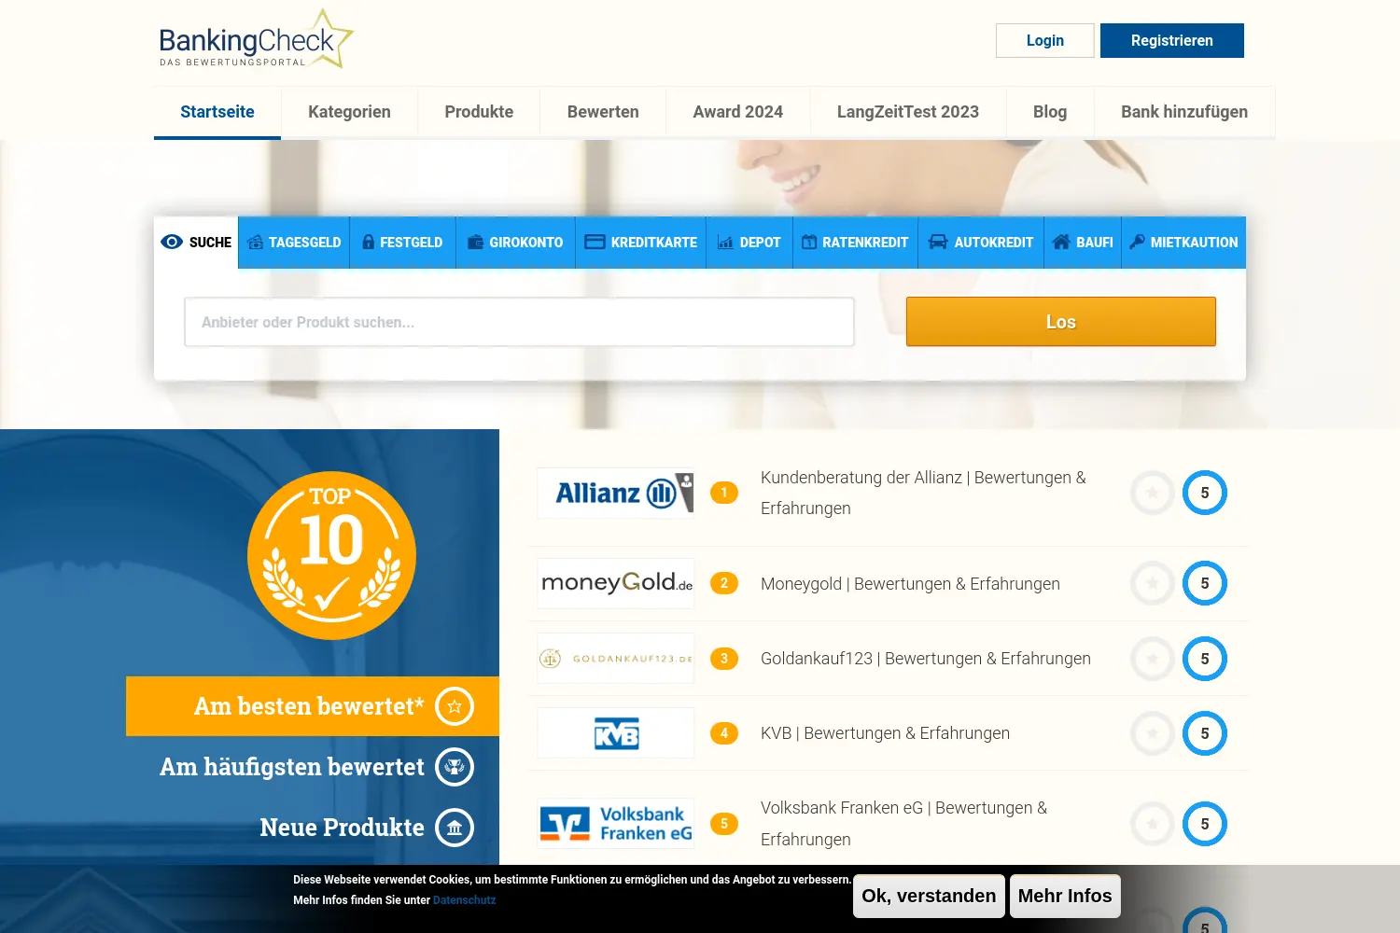
Task: Click the Mietkaution key icon
Action: pyautogui.click(x=1137, y=242)
